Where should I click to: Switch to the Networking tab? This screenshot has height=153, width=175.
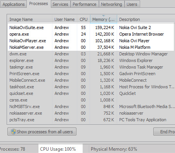pyautogui.click(x=111, y=4)
